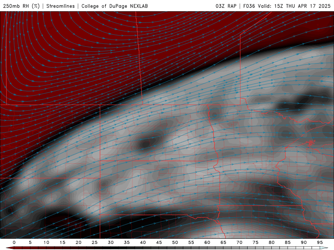Click the colorbar label '65'
This screenshot has height=250, width=334.
[x=223, y=242]
